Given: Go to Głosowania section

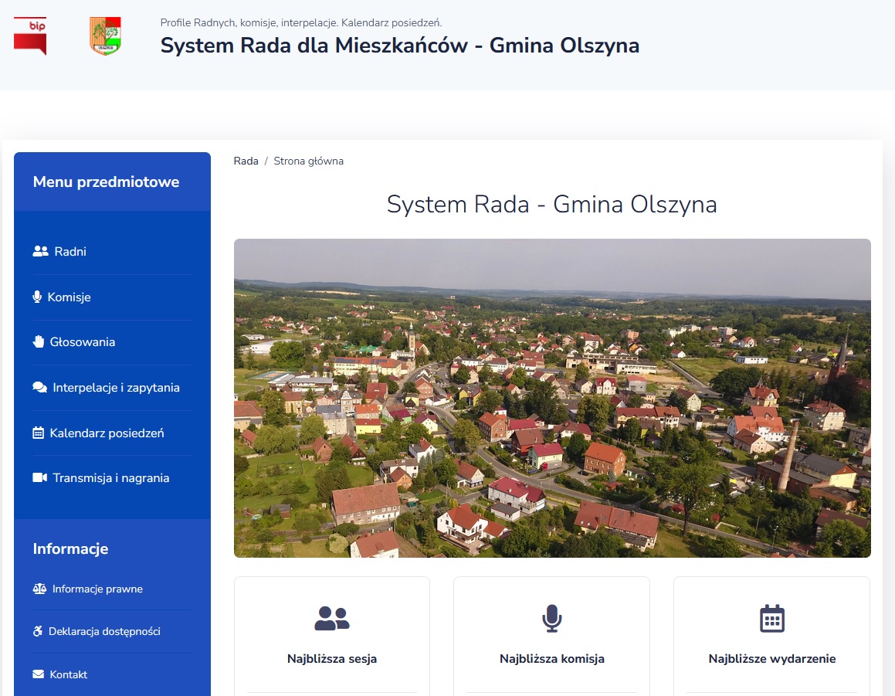Looking at the screenshot, I should (83, 342).
